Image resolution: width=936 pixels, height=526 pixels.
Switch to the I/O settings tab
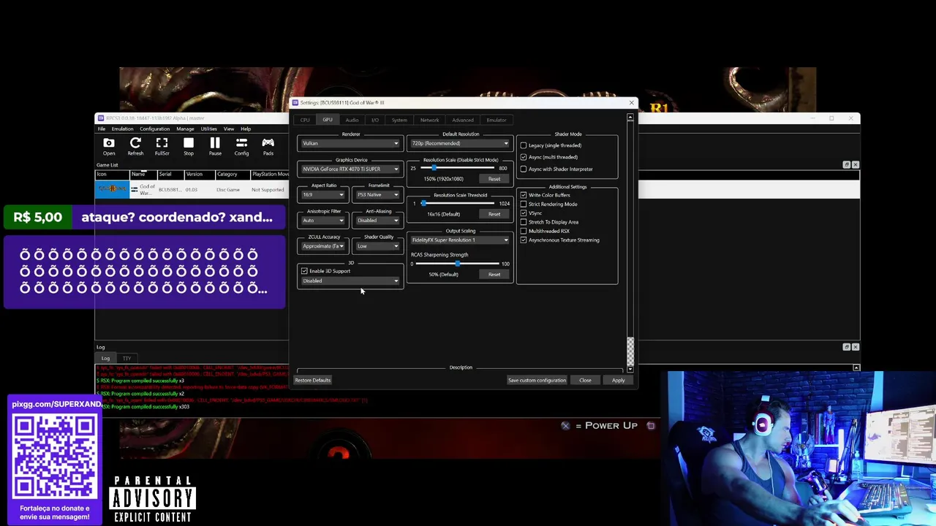(x=375, y=120)
